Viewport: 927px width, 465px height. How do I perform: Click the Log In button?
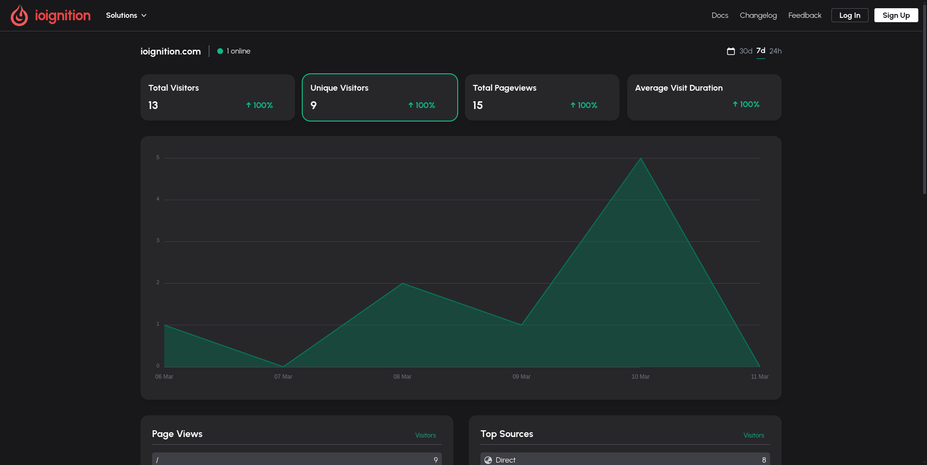pyautogui.click(x=850, y=15)
